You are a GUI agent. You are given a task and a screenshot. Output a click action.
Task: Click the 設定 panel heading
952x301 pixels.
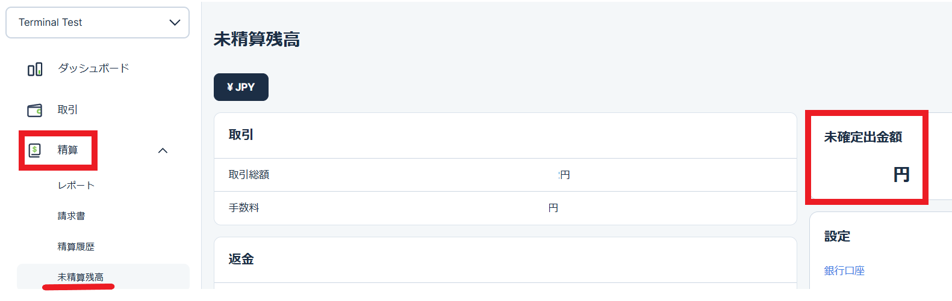pyautogui.click(x=837, y=237)
